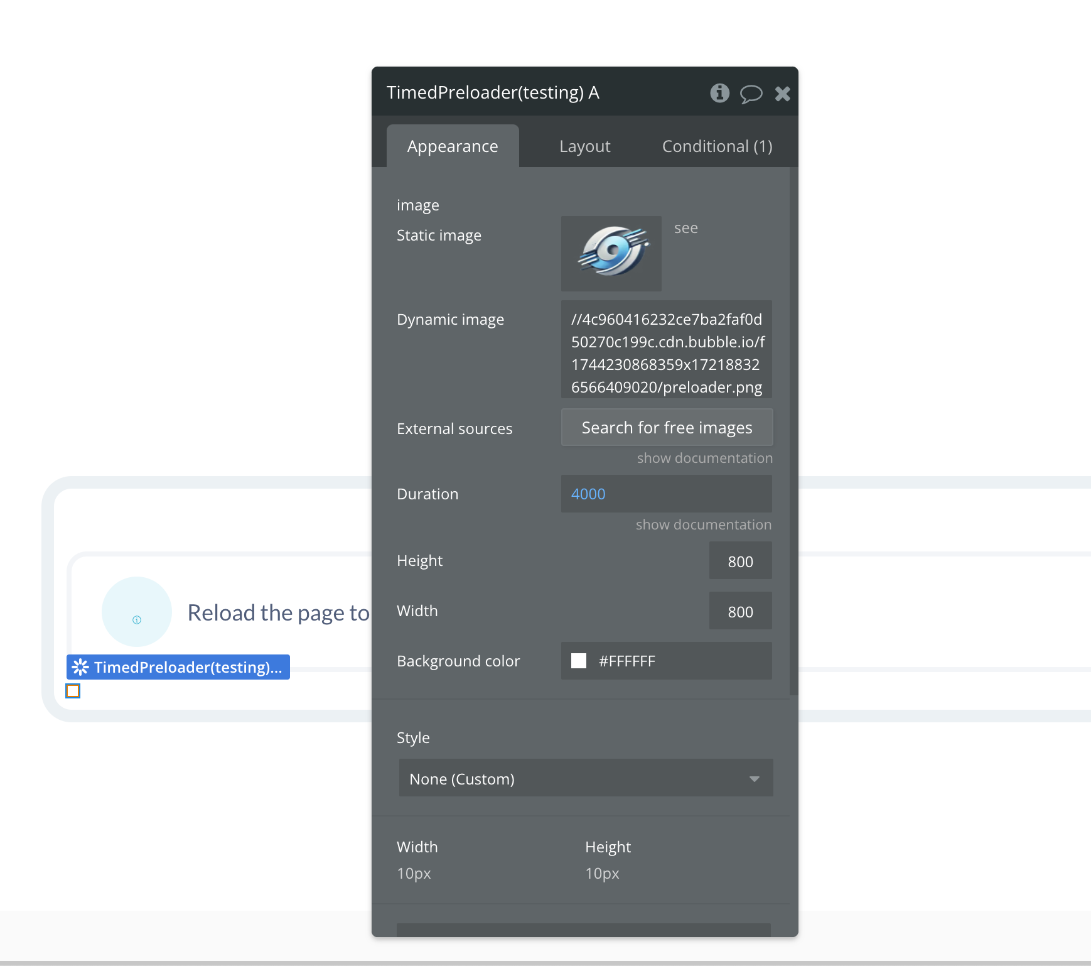Viewport: 1091px width, 966px height.
Task: Click the small info icon in circle
Action: tap(137, 620)
